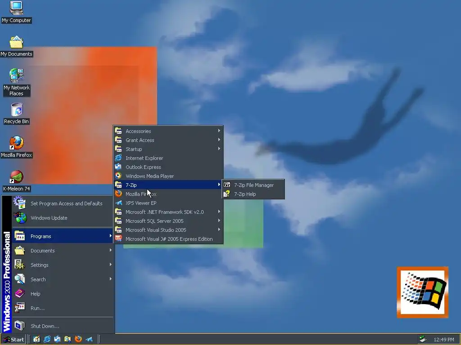Click folder search quick launch icon
This screenshot has height=345, width=461.
[x=68, y=340]
